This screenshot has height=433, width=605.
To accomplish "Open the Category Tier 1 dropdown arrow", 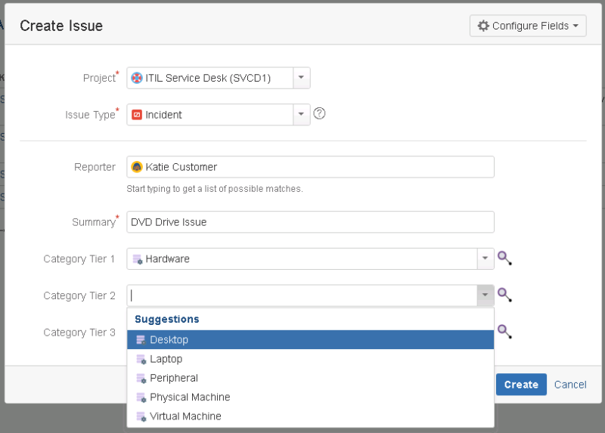I will [x=485, y=259].
